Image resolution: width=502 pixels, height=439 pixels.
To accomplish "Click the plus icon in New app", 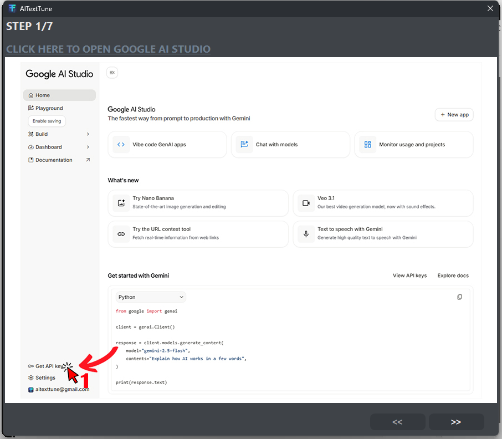I will tap(443, 115).
